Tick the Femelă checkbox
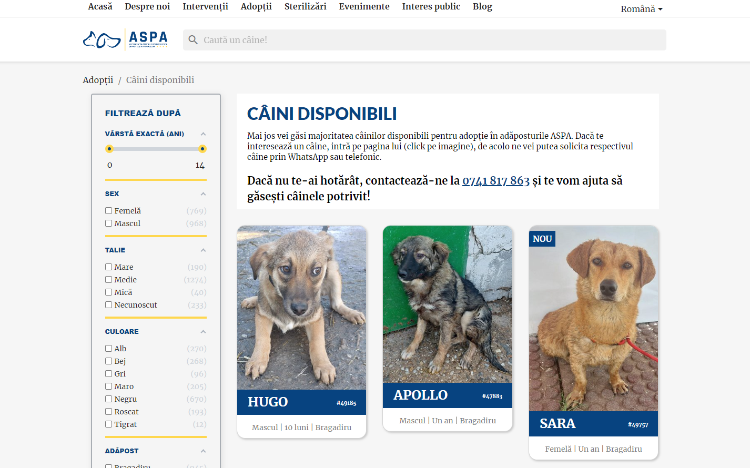750x468 pixels. [109, 211]
